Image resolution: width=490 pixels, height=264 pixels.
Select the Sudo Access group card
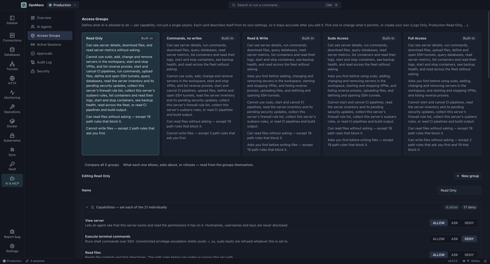click(362, 94)
